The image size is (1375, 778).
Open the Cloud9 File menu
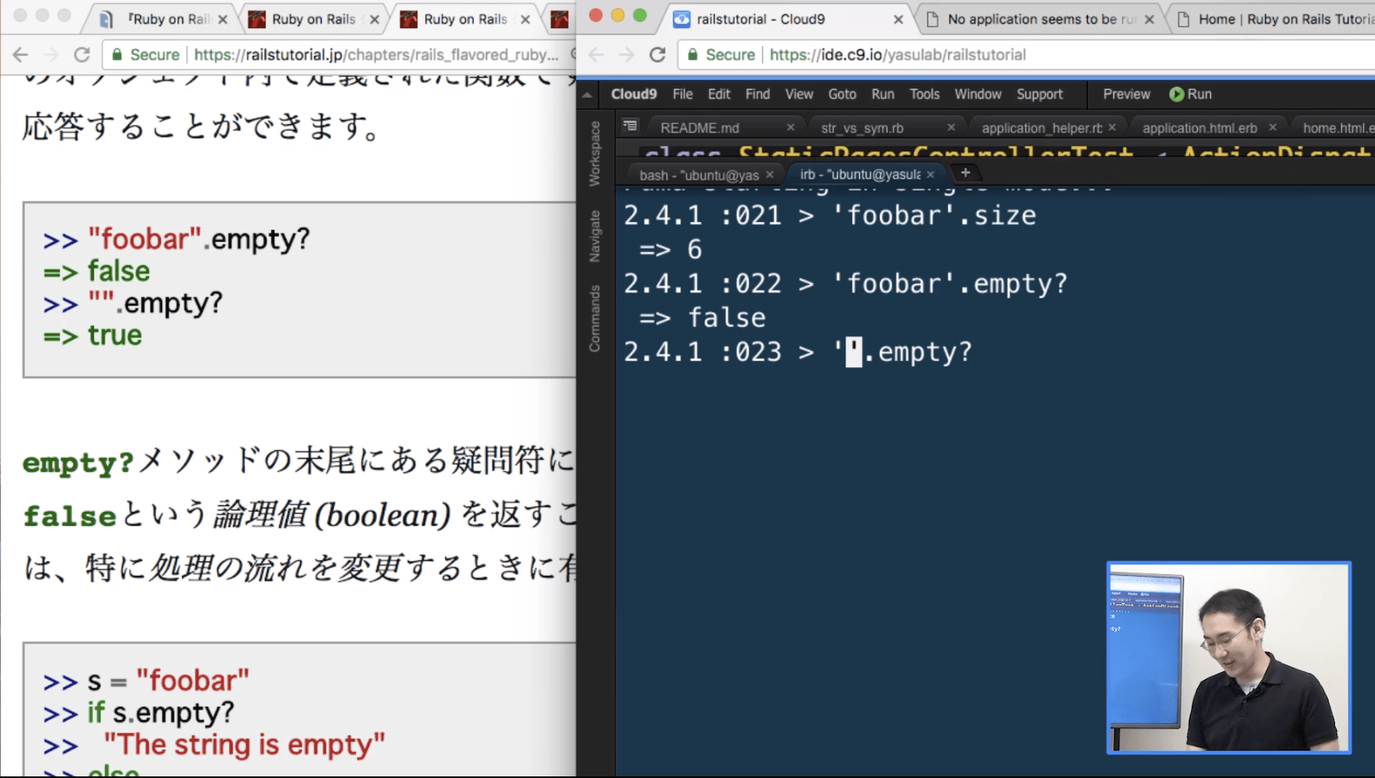683,95
